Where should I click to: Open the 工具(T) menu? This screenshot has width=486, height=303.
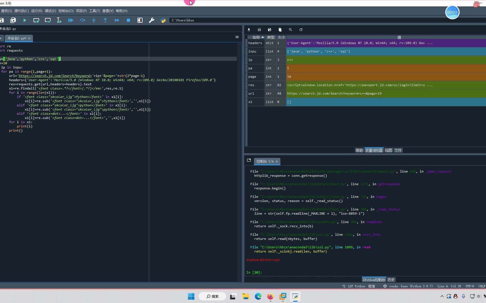click(94, 11)
